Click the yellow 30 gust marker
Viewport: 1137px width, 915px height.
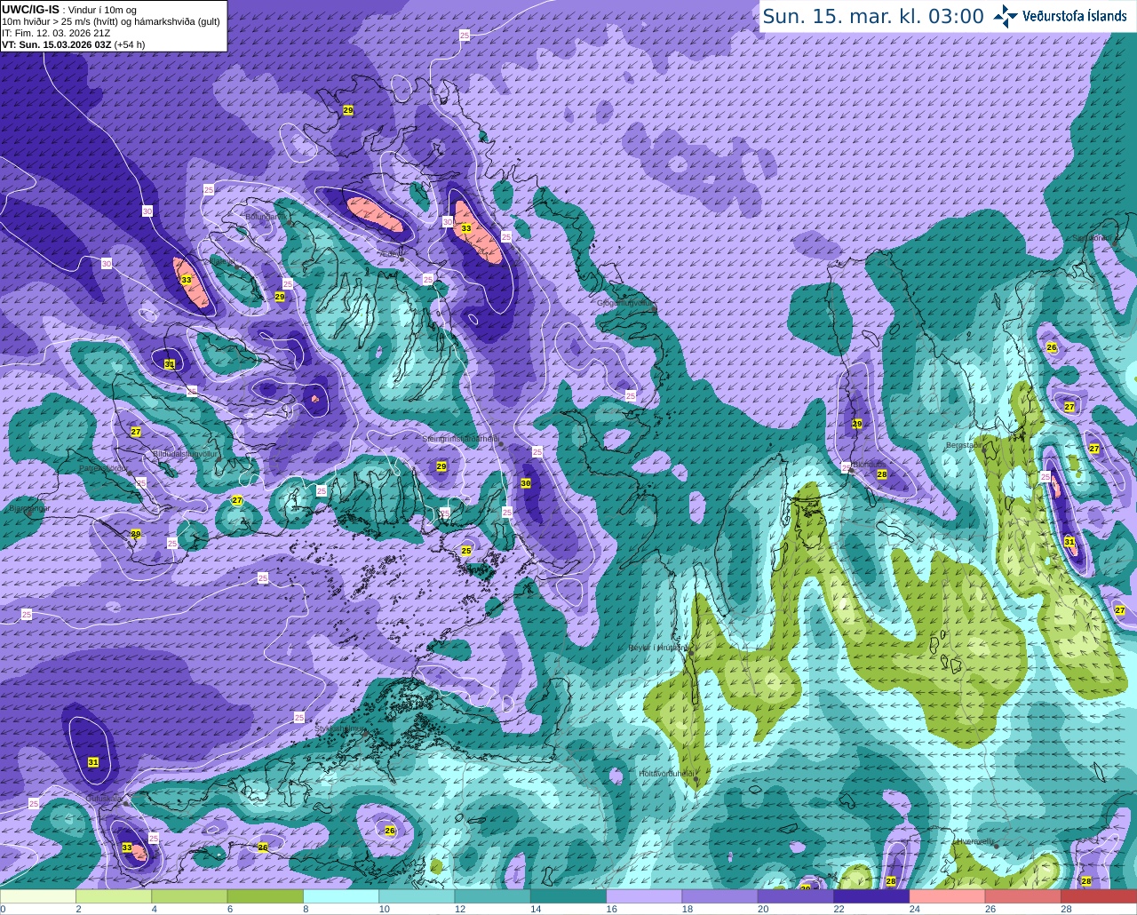(526, 483)
